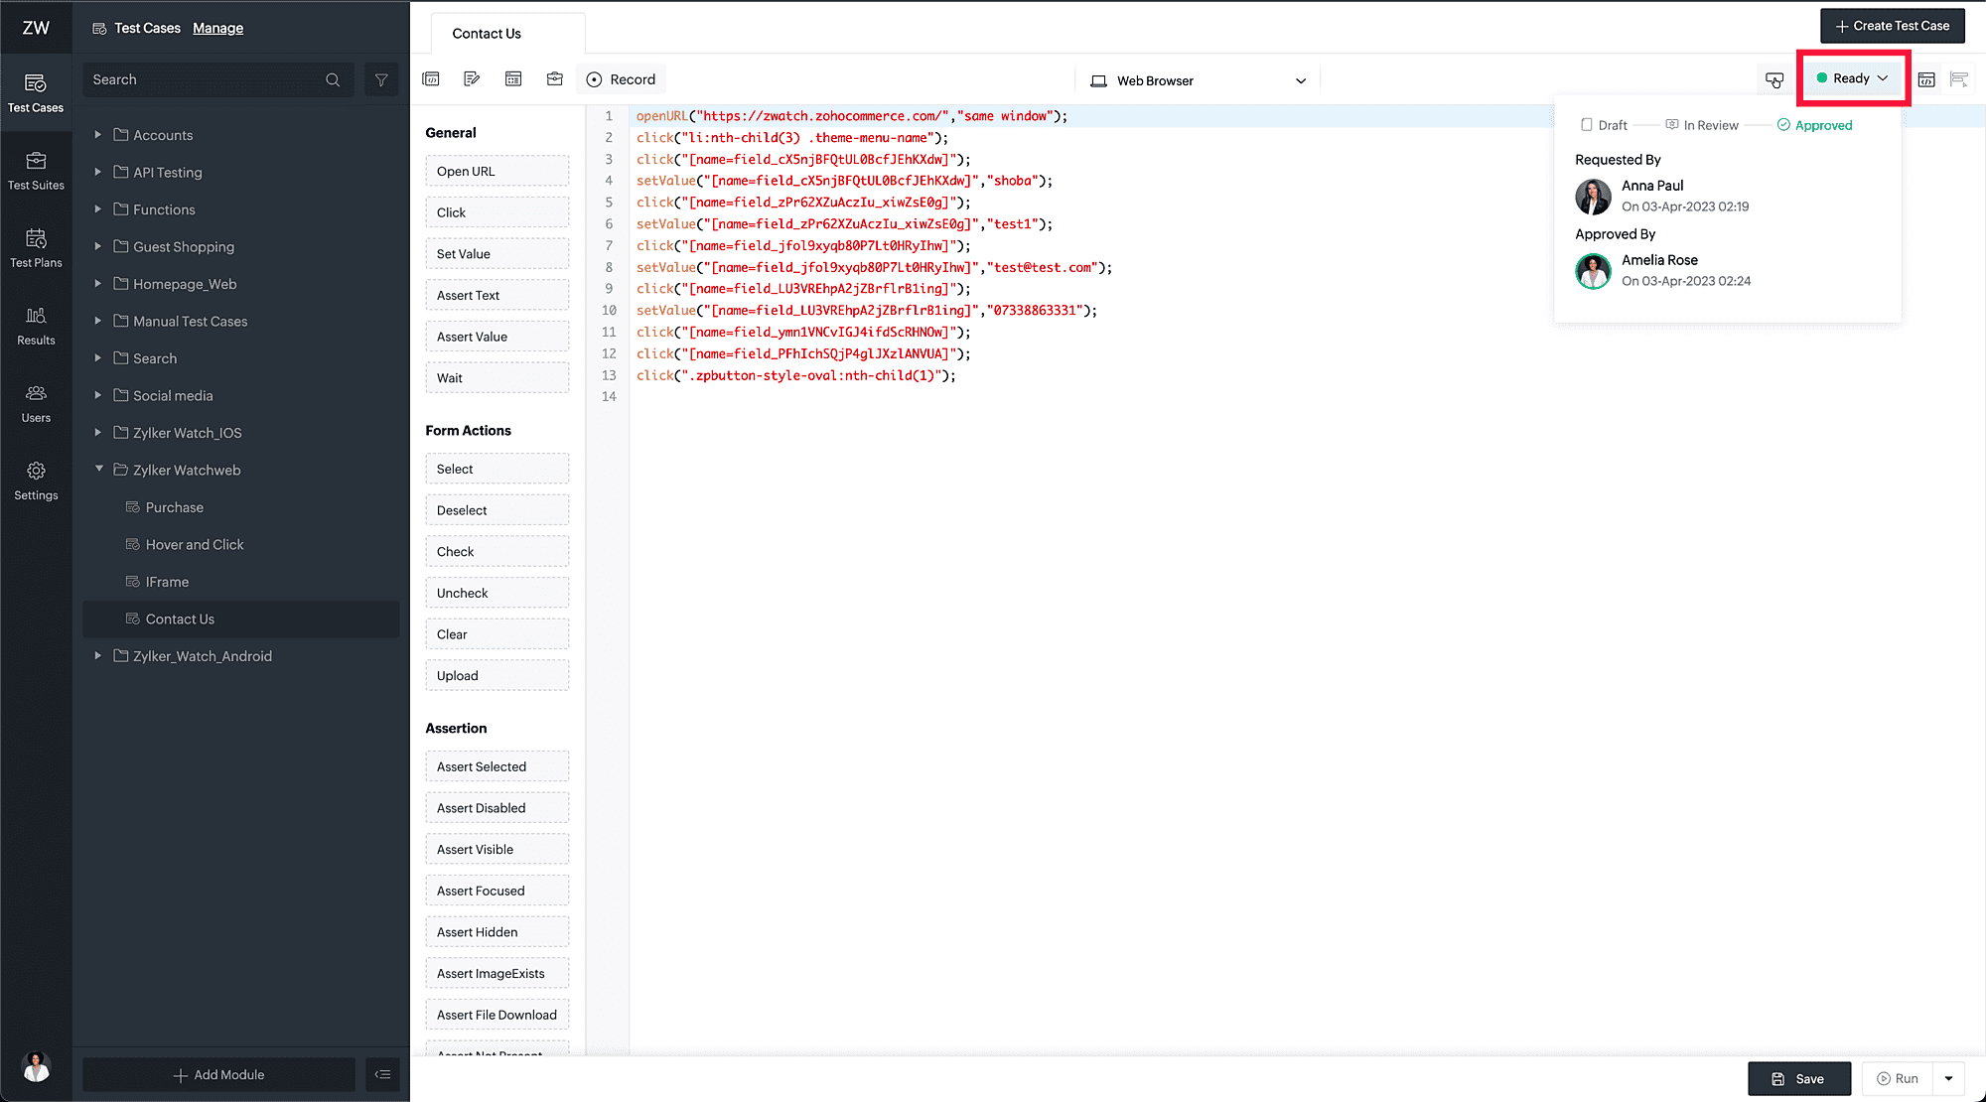Image resolution: width=1986 pixels, height=1102 pixels.
Task: Insert the Wait action
Action: coord(496,377)
